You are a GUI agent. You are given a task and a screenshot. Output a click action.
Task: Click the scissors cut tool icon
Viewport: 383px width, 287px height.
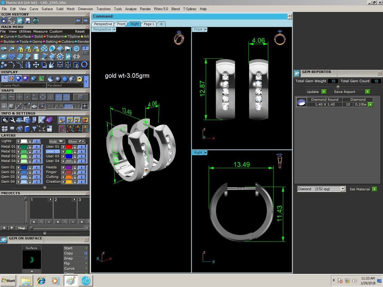[x=76, y=65]
